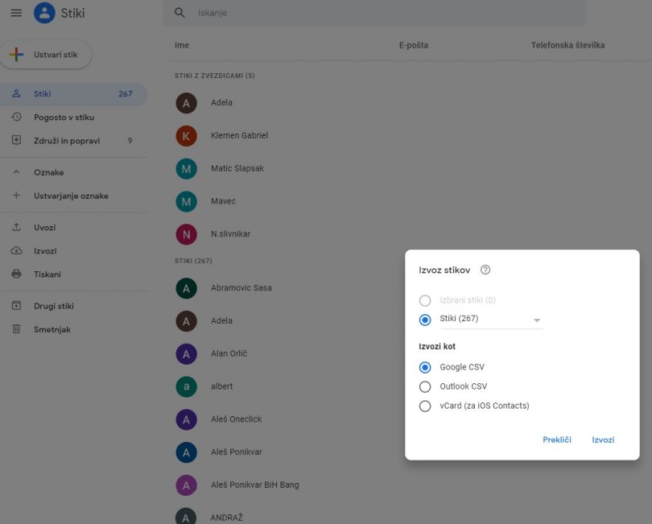This screenshot has width=652, height=524.
Task: Open Drugi stiki in sidebar
Action: pyautogui.click(x=54, y=306)
